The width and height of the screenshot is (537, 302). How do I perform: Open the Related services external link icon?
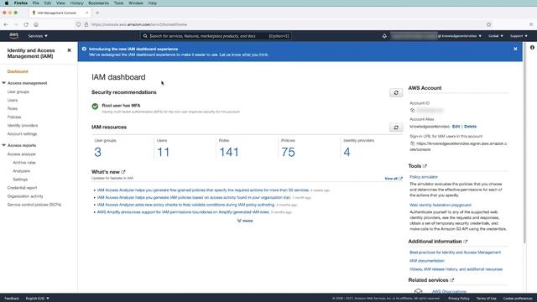tap(452, 280)
